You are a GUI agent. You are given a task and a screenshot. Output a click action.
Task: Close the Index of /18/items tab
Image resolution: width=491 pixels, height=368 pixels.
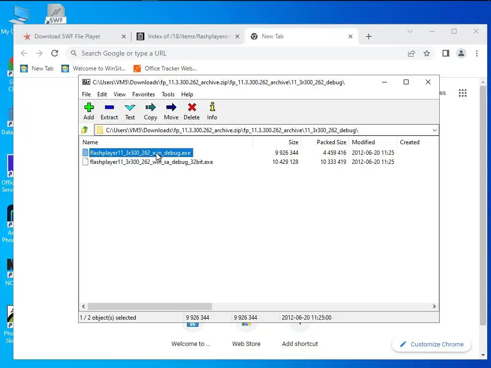(237, 36)
